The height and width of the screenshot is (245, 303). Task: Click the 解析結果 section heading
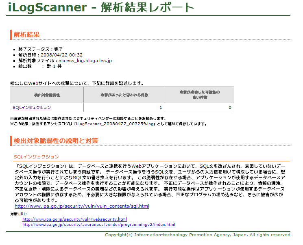pyautogui.click(x=26, y=35)
